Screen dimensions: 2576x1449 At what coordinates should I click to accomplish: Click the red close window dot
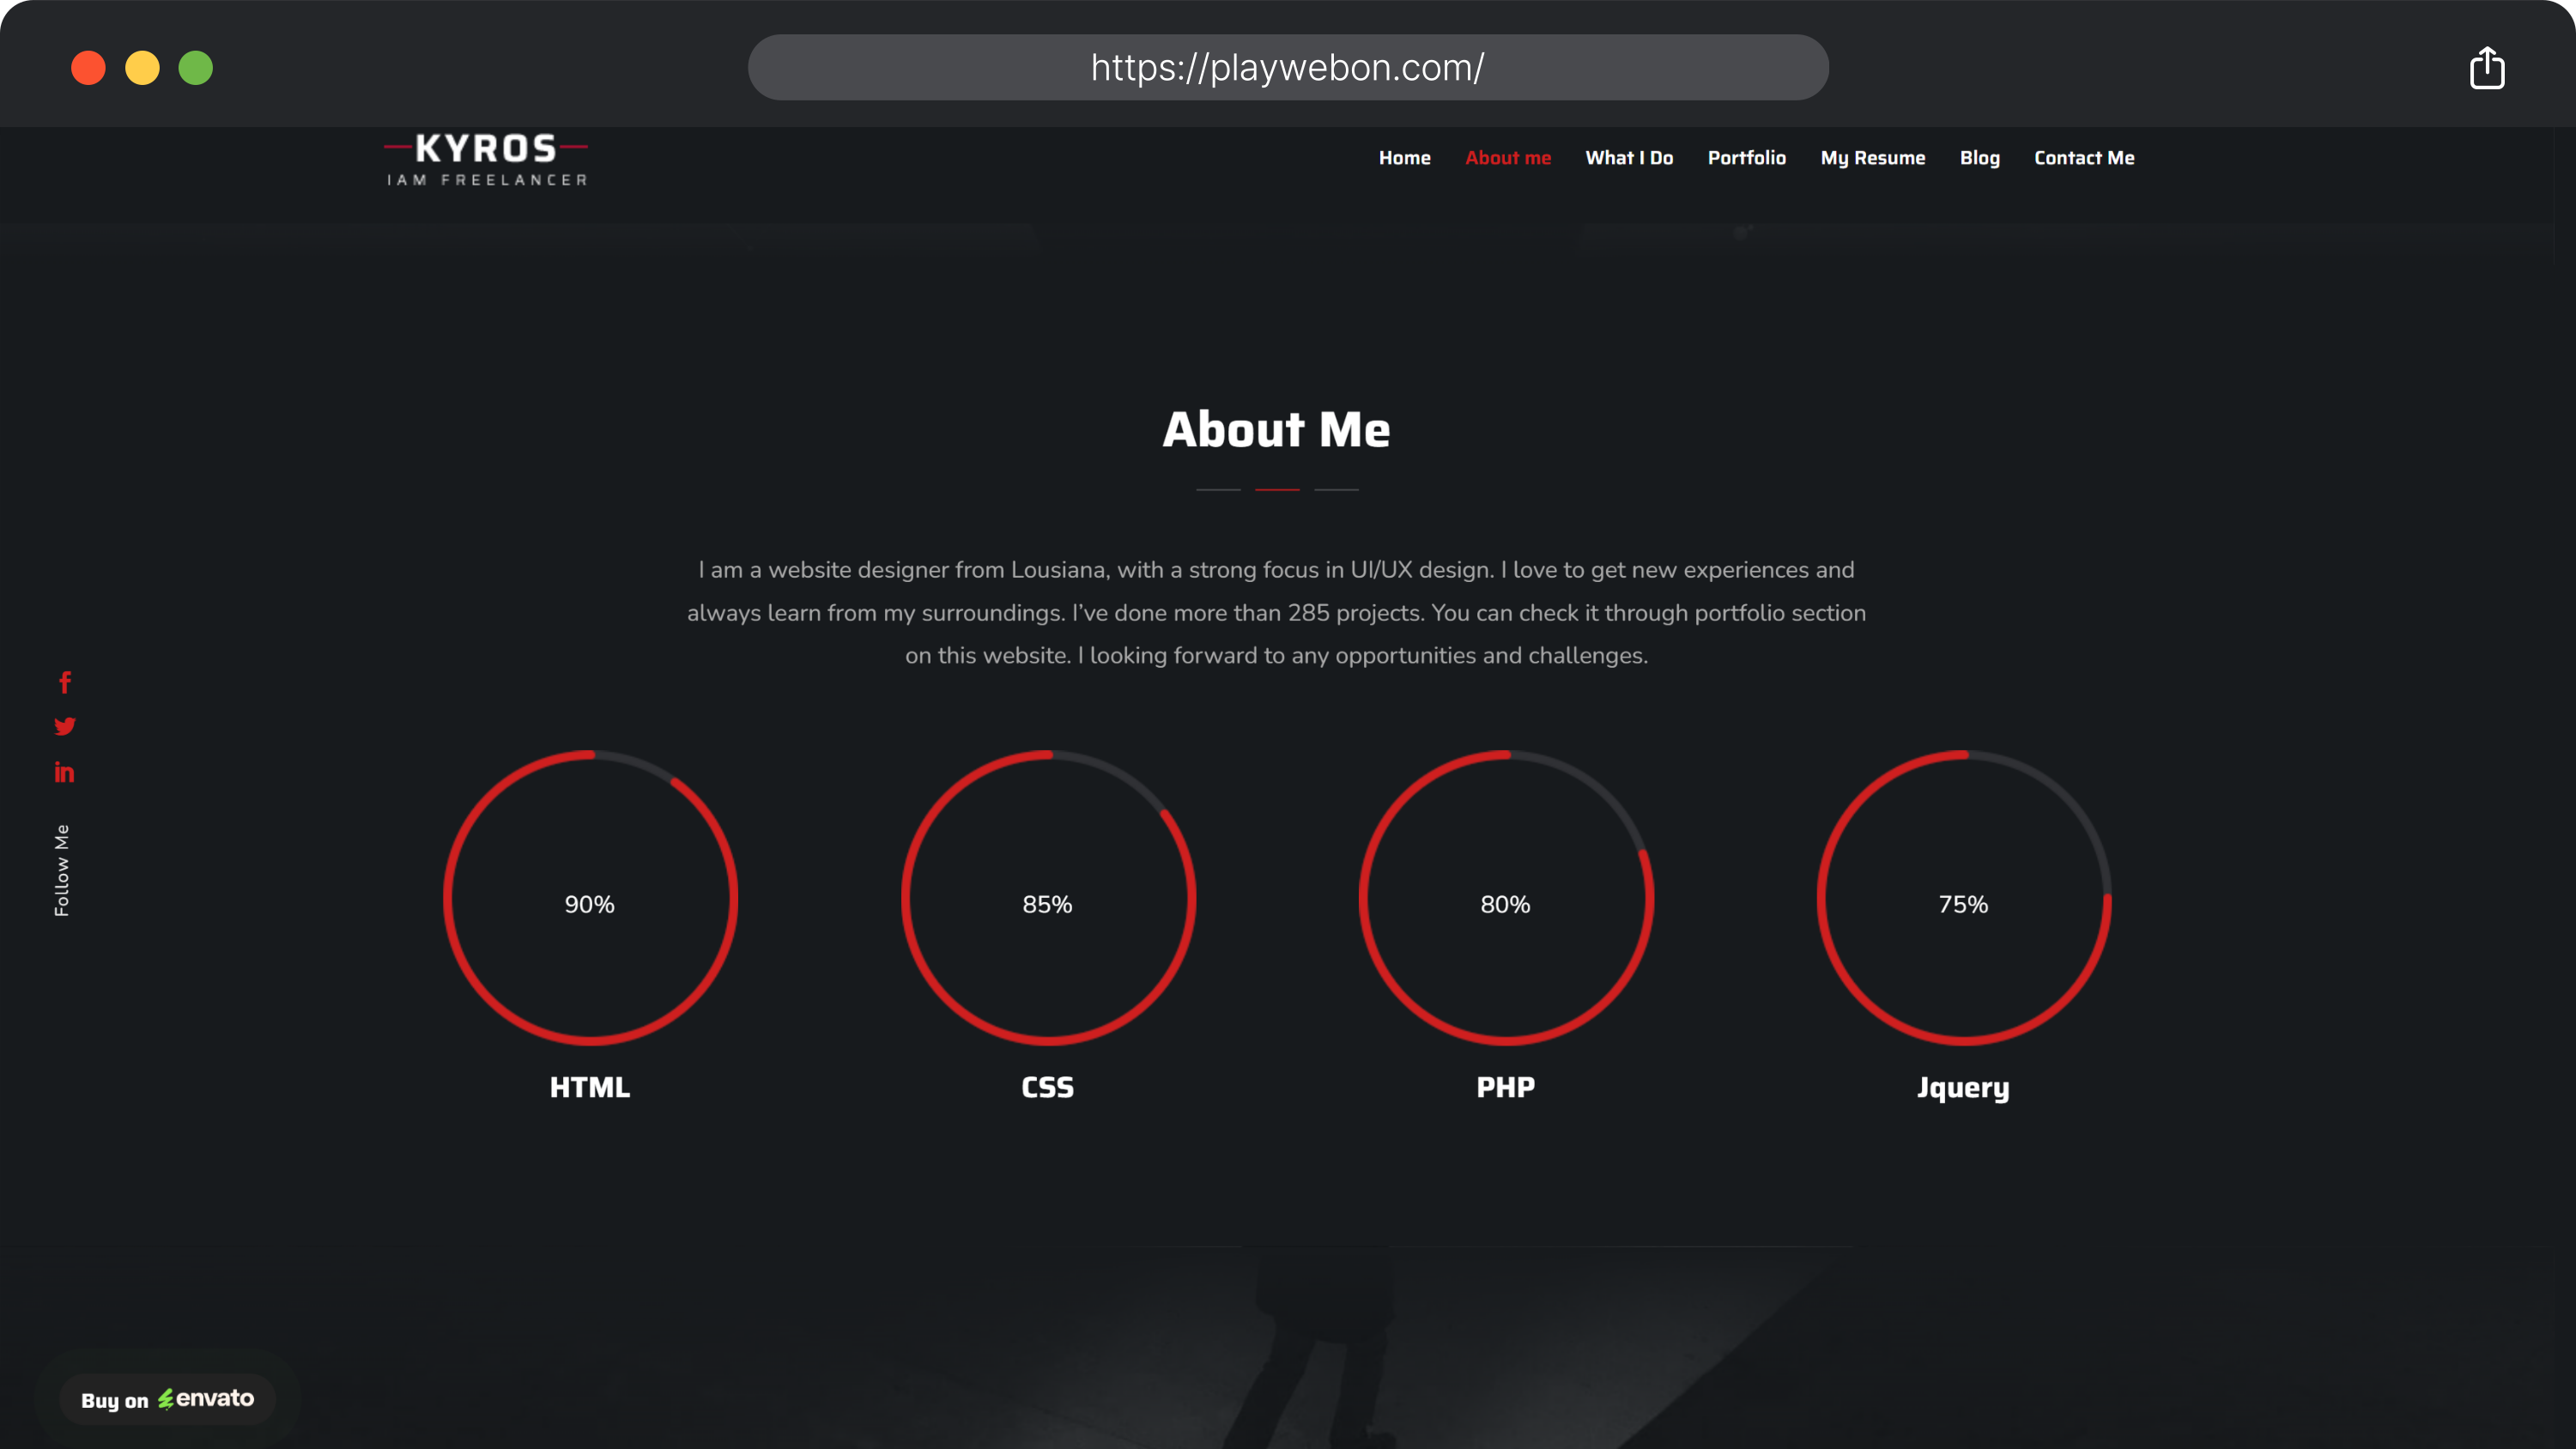point(88,68)
